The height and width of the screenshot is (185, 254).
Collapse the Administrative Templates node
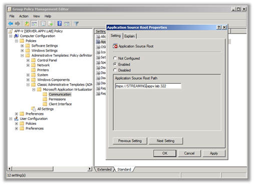[x=22, y=56]
